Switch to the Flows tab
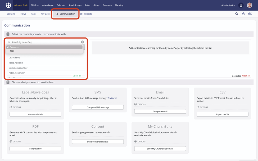 23,14
